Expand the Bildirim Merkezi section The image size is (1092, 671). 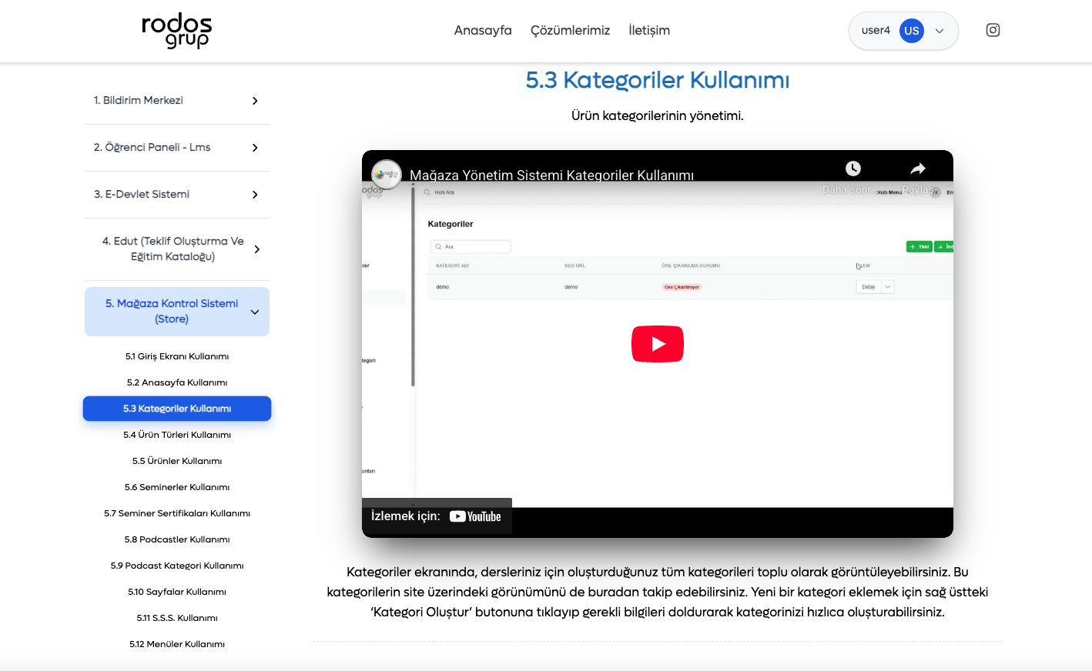tap(255, 101)
